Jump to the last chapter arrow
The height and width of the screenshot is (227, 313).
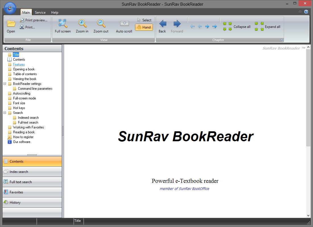[x=215, y=26]
